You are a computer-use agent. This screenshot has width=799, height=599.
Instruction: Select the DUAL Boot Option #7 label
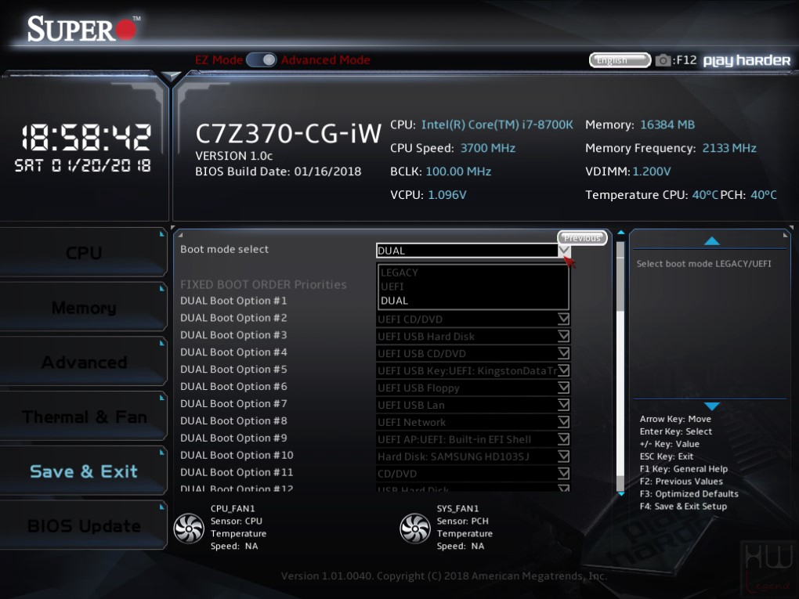coord(233,403)
